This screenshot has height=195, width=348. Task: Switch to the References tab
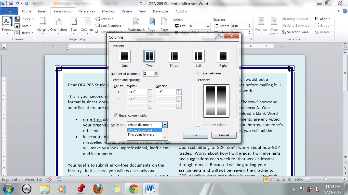coord(87,11)
